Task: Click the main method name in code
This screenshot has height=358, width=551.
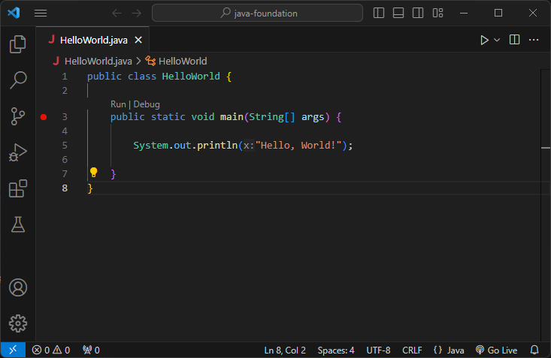Action: 232,117
